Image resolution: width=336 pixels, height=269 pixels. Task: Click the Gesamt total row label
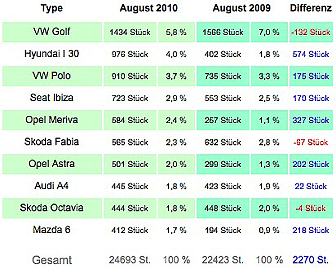coord(52,261)
